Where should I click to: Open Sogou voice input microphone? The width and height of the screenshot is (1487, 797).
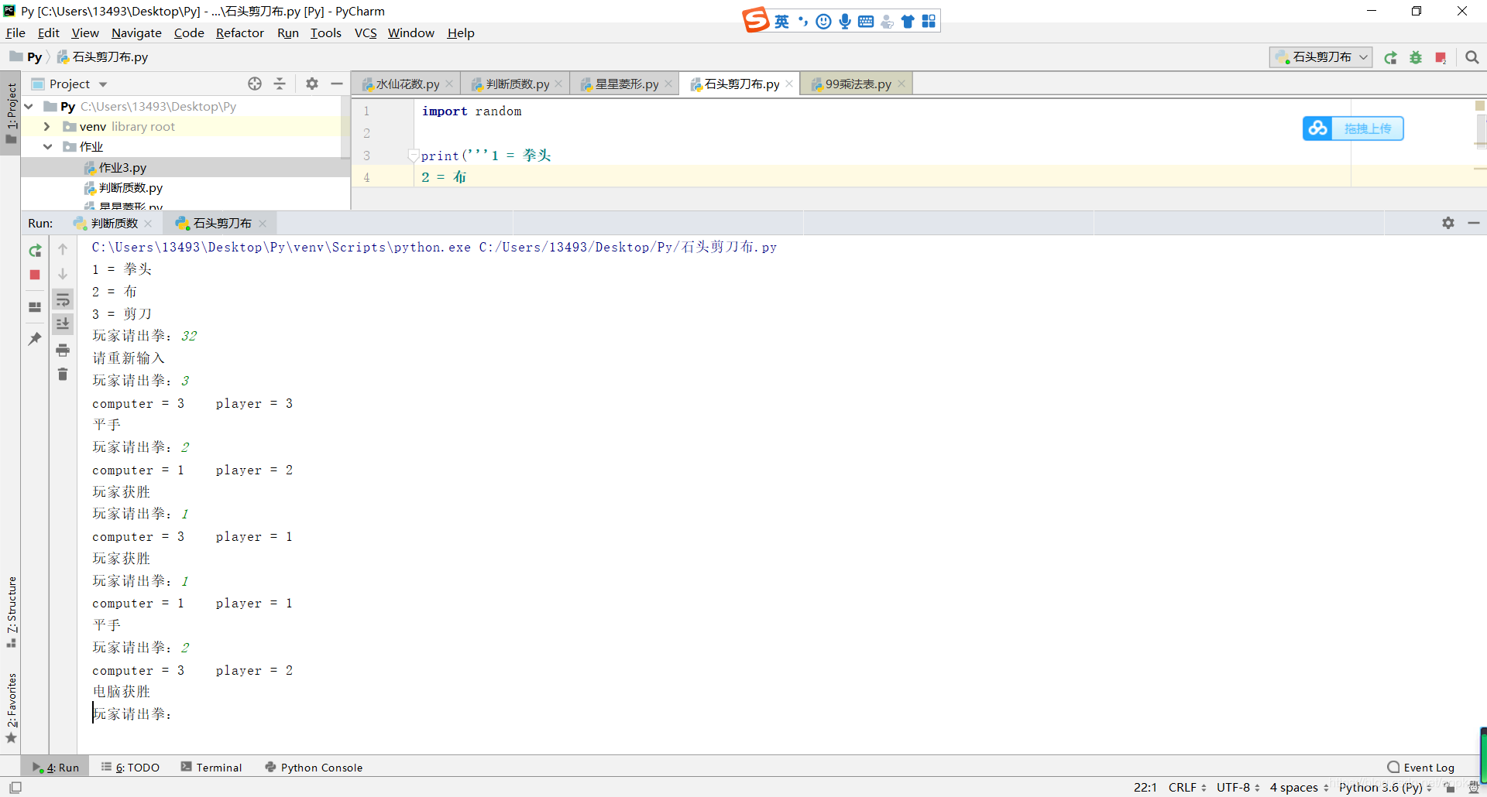844,22
